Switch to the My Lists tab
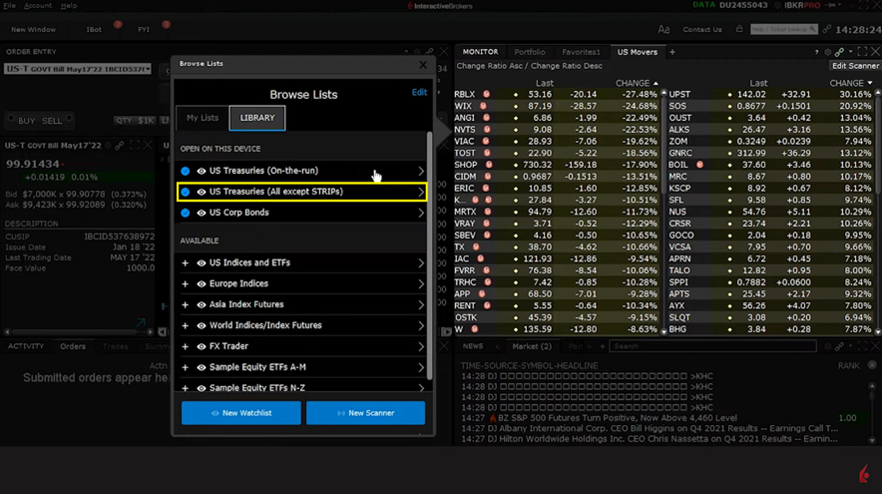Screen dimensions: 882x494 (203, 118)
